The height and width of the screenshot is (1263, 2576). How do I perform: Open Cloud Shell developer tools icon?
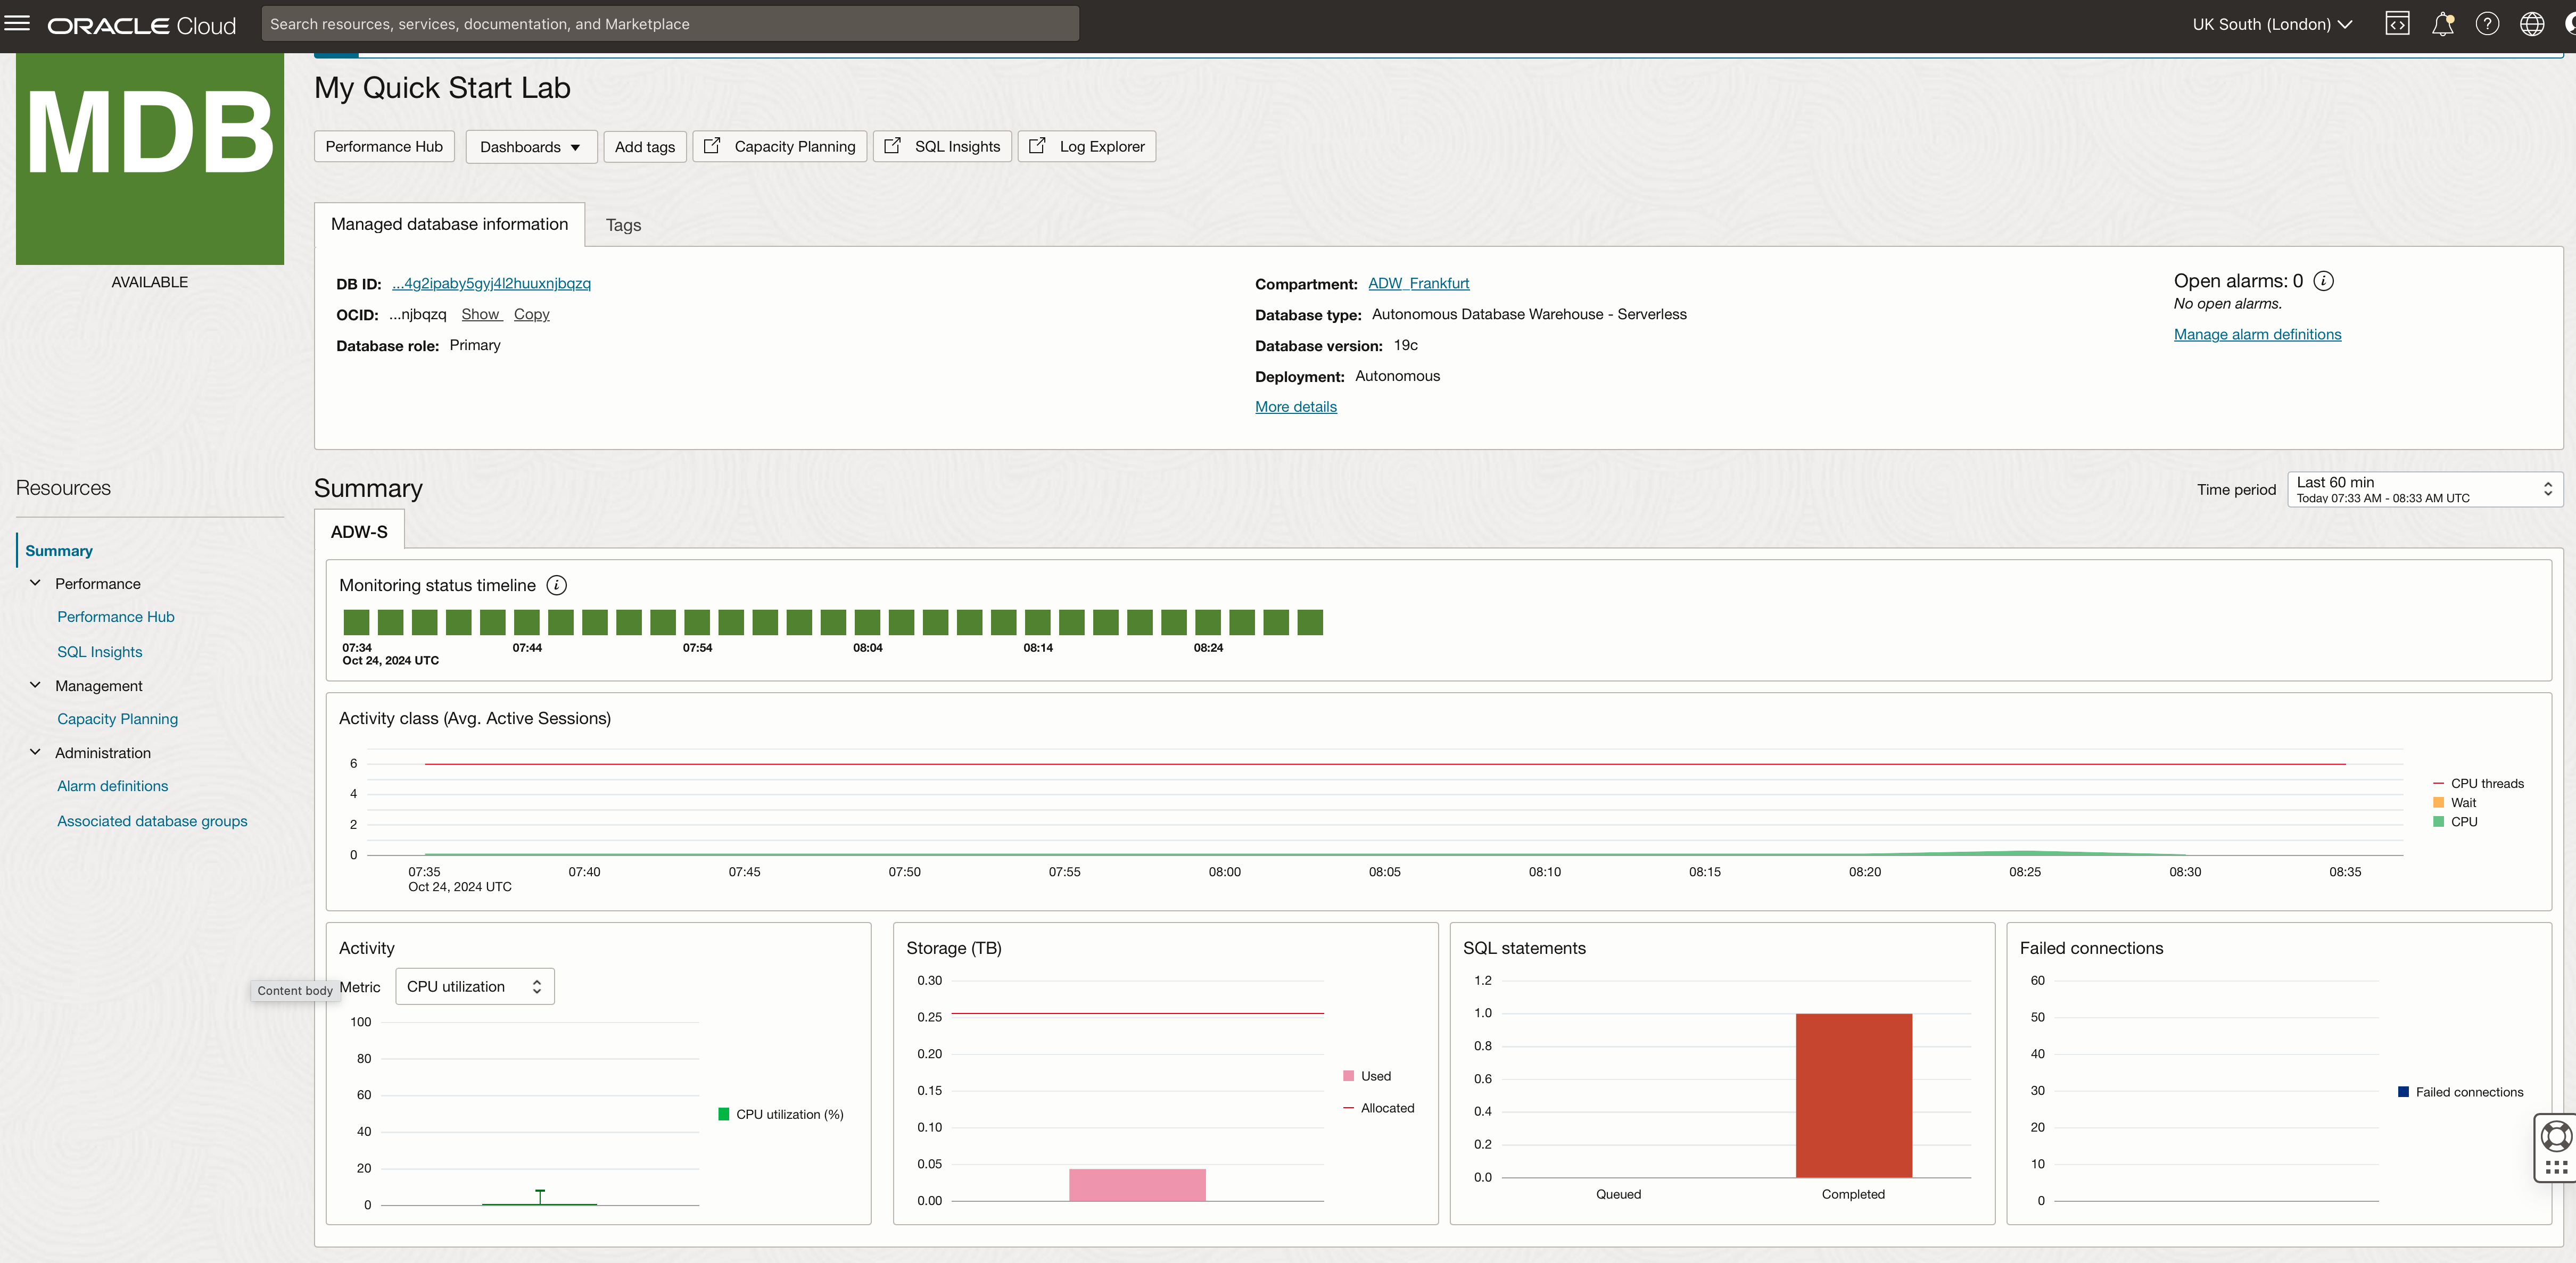click(x=2397, y=24)
